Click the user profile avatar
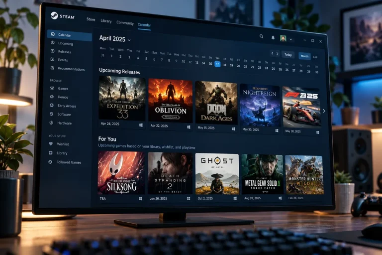 point(283,38)
